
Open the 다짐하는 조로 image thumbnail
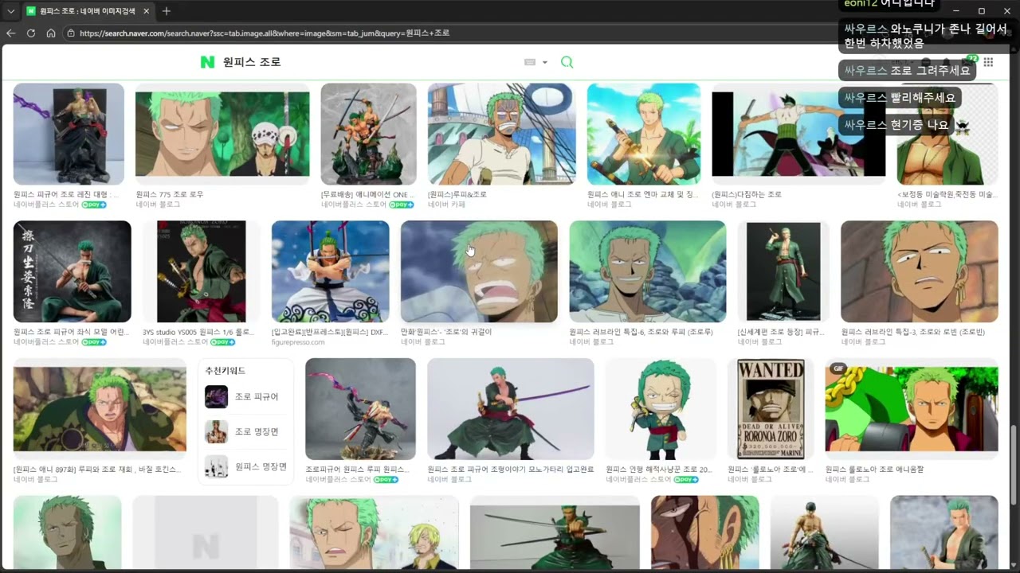pos(798,134)
